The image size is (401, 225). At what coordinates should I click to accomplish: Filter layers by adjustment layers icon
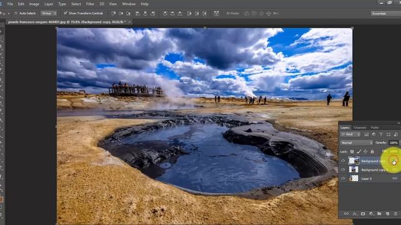[x=374, y=134]
